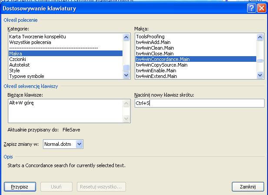This screenshot has width=268, height=195.
Task: Click Kategorie list scrollbar thumb
Action: (x=126, y=67)
